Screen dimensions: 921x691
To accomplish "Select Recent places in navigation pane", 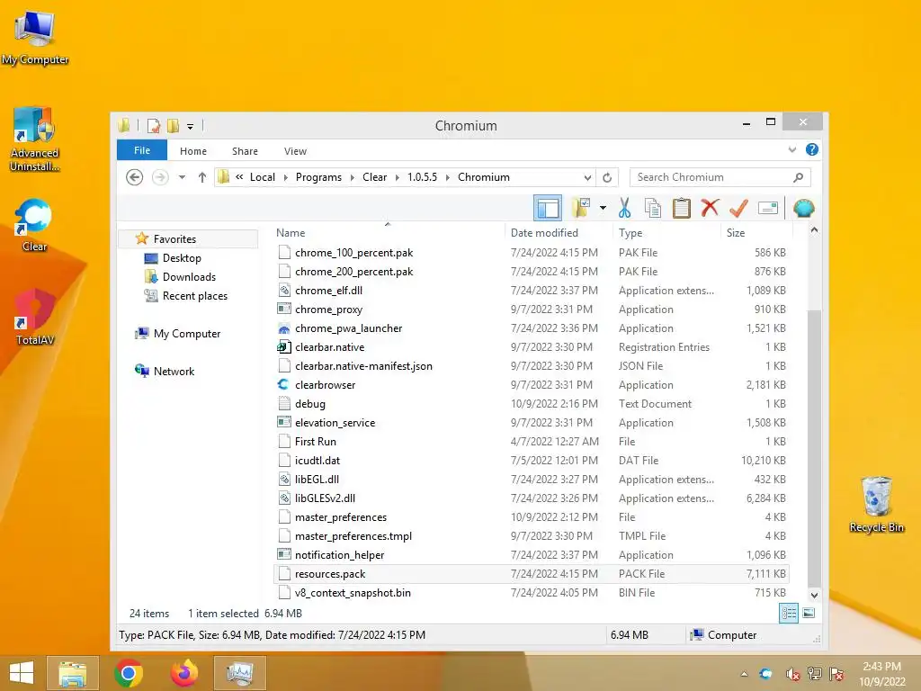I will (194, 295).
